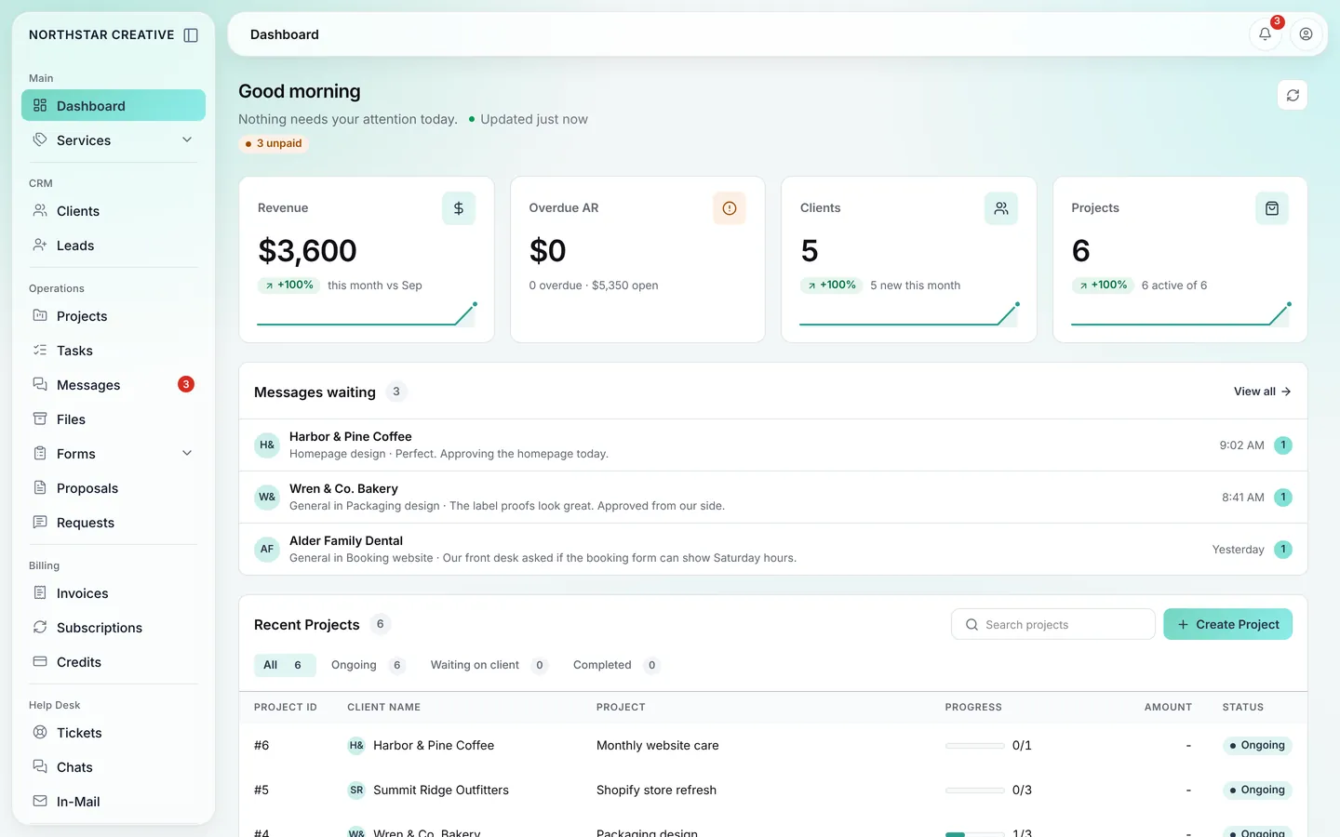Click '$5,350 open' text on Overdue AR
The image size is (1340, 837).
pyautogui.click(x=625, y=286)
